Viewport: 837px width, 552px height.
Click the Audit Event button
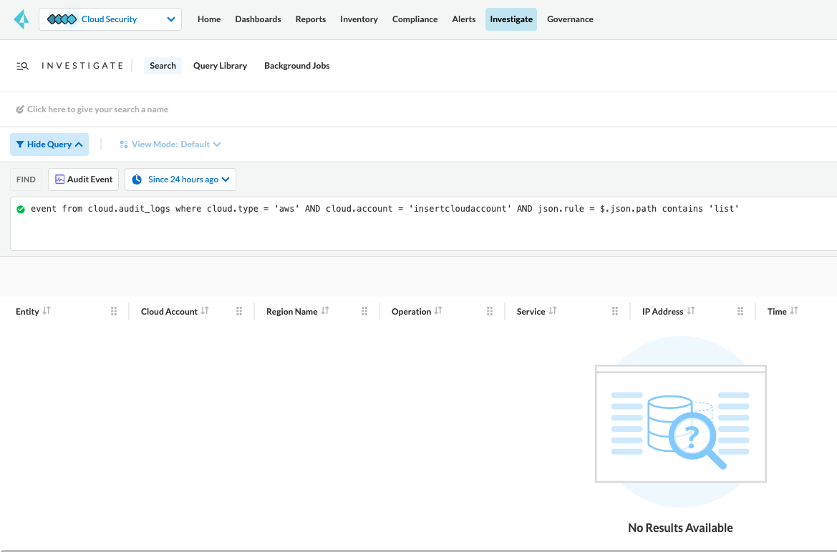[84, 179]
